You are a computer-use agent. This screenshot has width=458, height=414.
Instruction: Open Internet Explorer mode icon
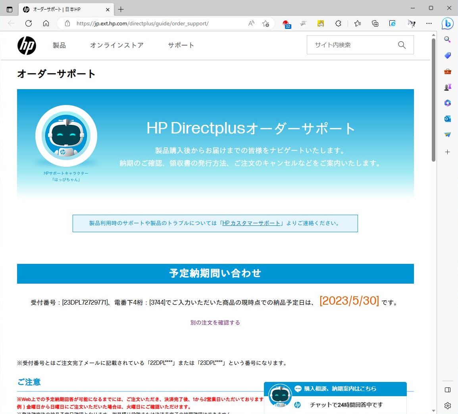(393, 23)
